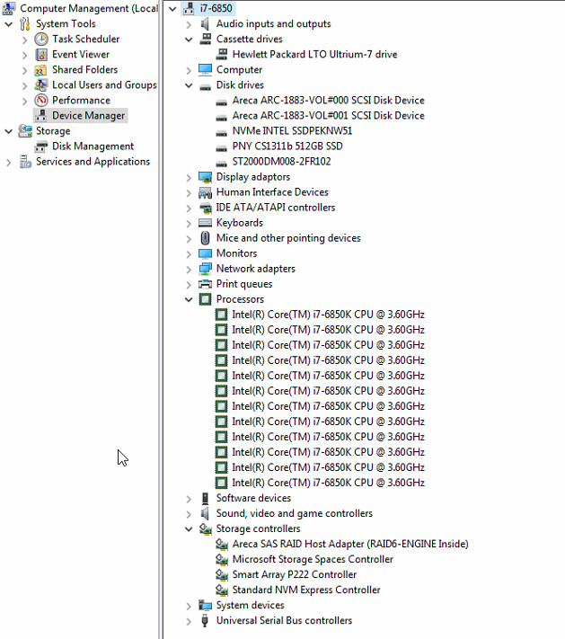Click the Storage controllers category icon
The image size is (565, 639).
click(206, 528)
